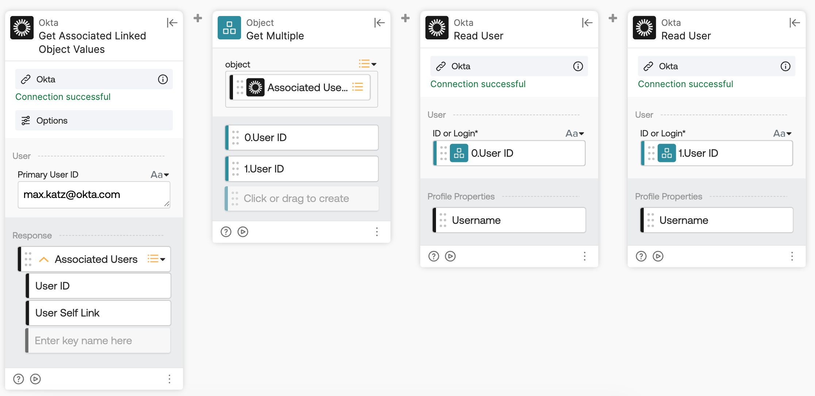Show Okta connection info in 1.User ID Read User card

(785, 66)
